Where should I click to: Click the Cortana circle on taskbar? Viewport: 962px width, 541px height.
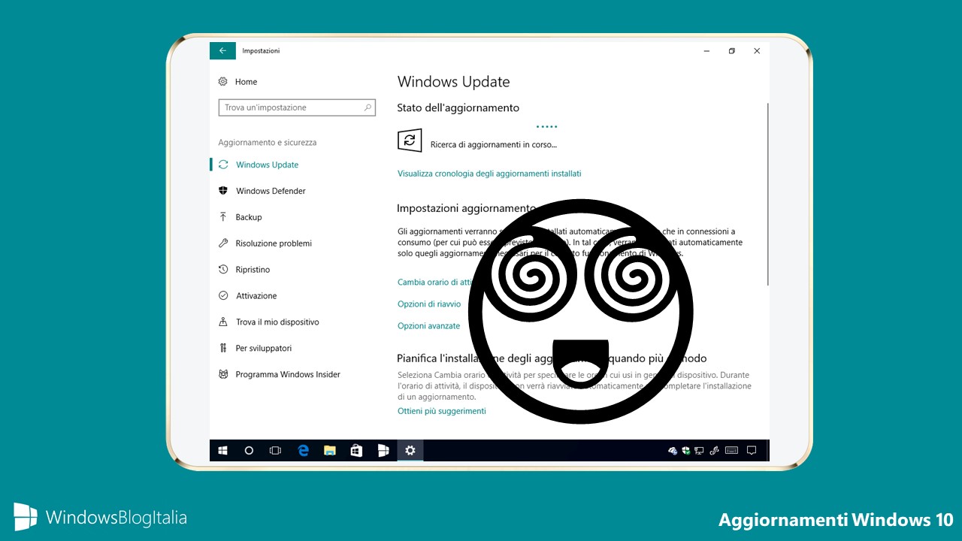click(249, 450)
